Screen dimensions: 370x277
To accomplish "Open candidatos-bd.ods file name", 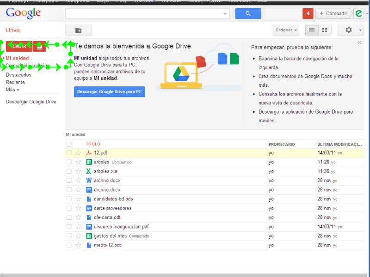I will (x=113, y=199).
